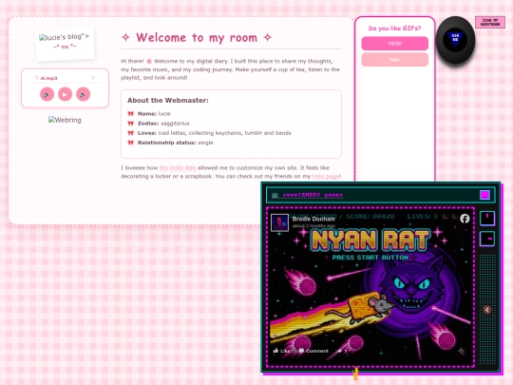The image size is (513, 385).
Task: Click upper side button in sweetEMBED widget
Action: 487,219
